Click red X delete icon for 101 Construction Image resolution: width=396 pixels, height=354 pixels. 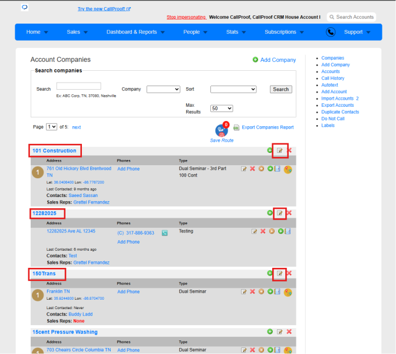(x=290, y=150)
